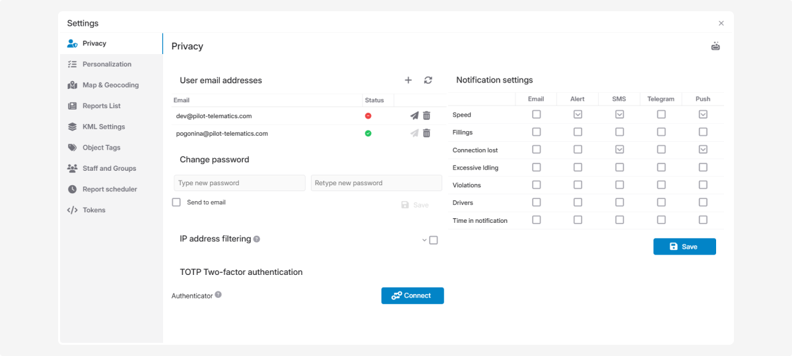792x356 pixels.
Task: Toggle the IP address filtering checkbox
Action: click(434, 240)
